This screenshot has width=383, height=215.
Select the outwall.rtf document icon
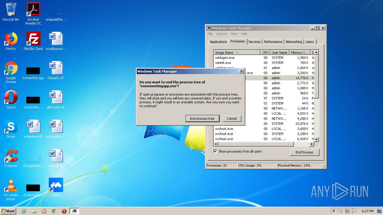[x=56, y=158]
